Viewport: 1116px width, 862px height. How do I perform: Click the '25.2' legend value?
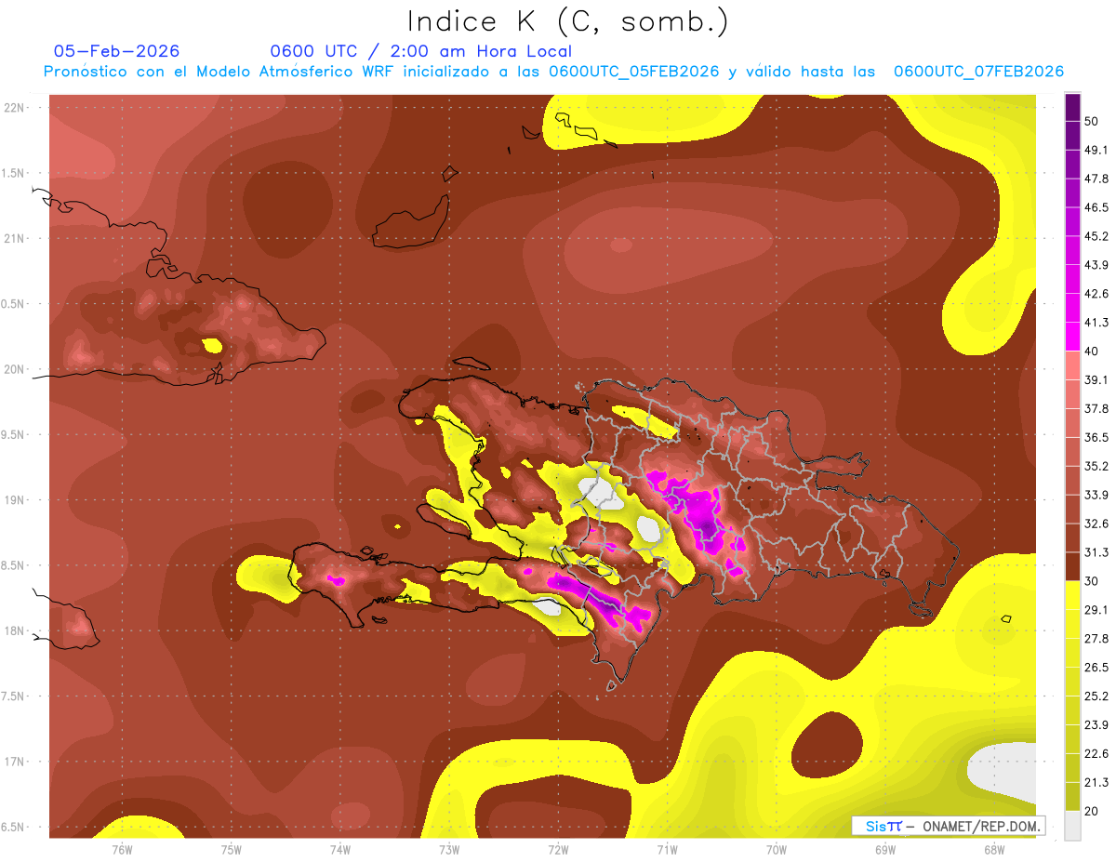click(1096, 696)
